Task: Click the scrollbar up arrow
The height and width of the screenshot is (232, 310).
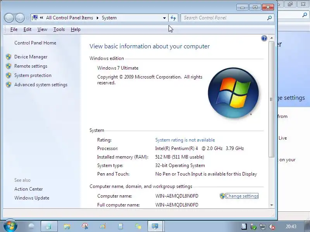Action: point(272,38)
